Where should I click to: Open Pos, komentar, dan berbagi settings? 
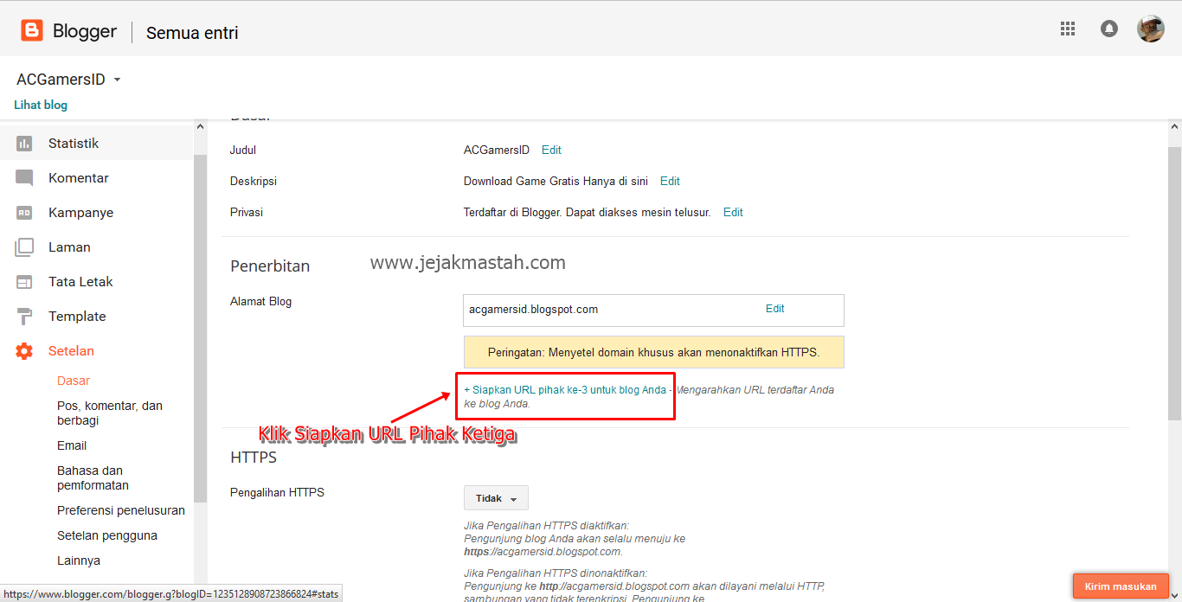[x=110, y=413]
